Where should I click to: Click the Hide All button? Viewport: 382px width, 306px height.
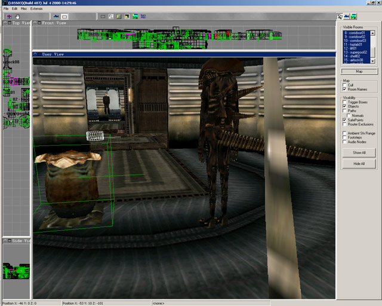click(359, 164)
